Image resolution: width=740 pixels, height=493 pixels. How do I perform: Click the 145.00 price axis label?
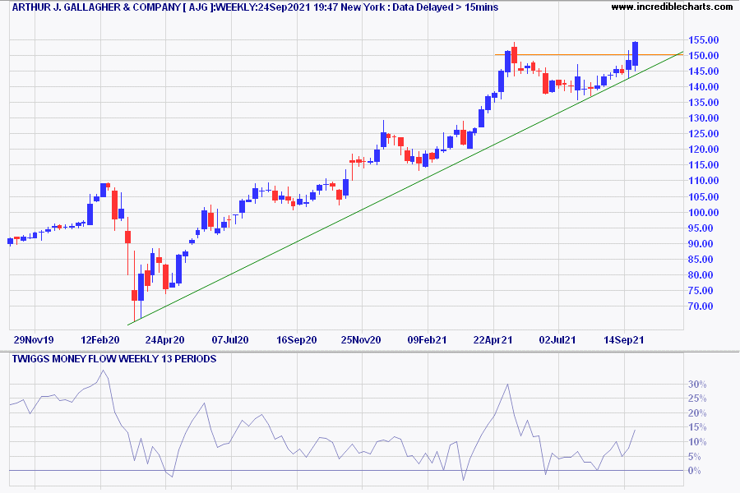click(704, 71)
